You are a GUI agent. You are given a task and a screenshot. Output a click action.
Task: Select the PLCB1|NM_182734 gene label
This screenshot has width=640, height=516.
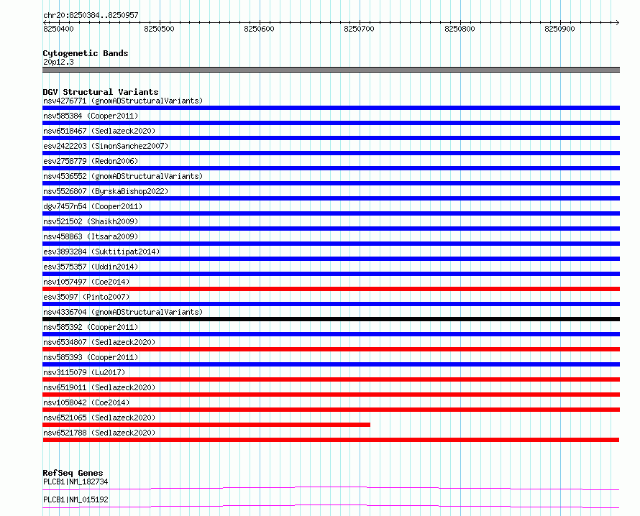click(76, 482)
